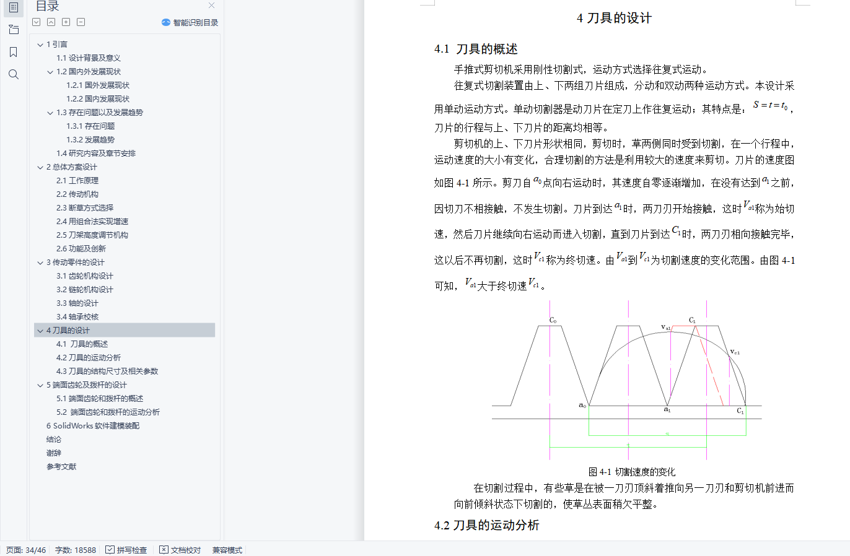Go to heading '3.3 轴的设计'
This screenshot has height=556, width=850.
coord(77,303)
